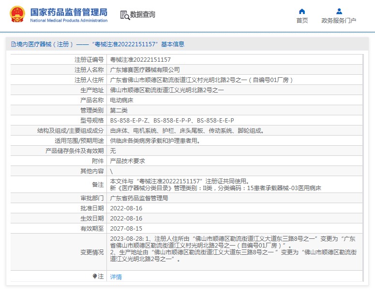This screenshot has height=290, width=375.
Task: Open the 详情 details link
Action: click(x=116, y=276)
